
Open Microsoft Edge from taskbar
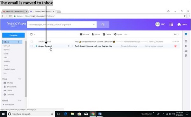tap(66, 114)
